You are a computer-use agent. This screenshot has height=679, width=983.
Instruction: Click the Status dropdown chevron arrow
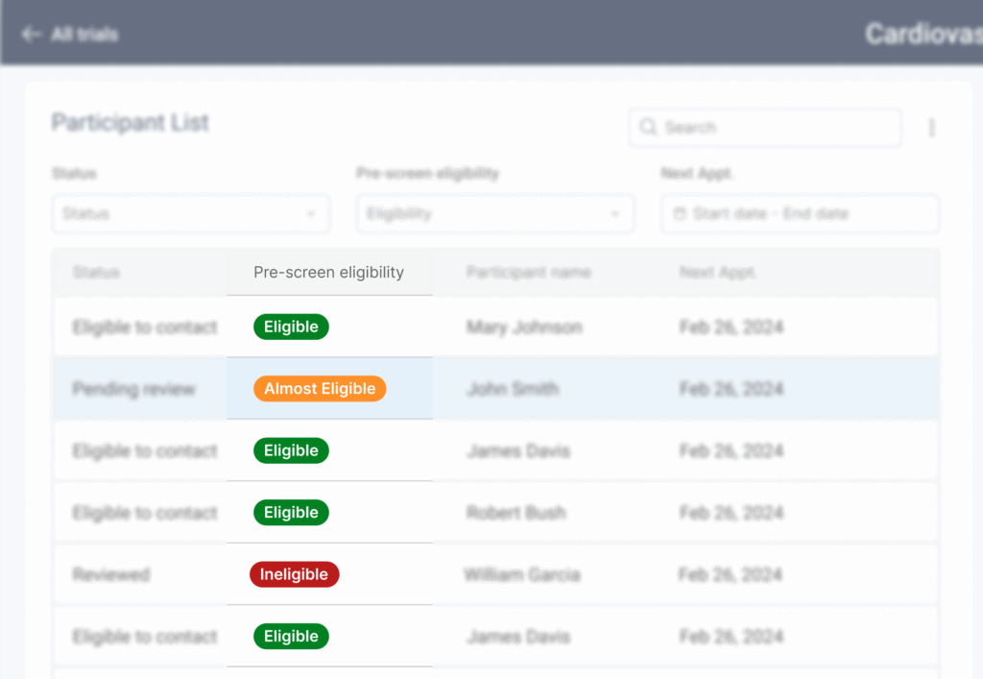tap(311, 214)
